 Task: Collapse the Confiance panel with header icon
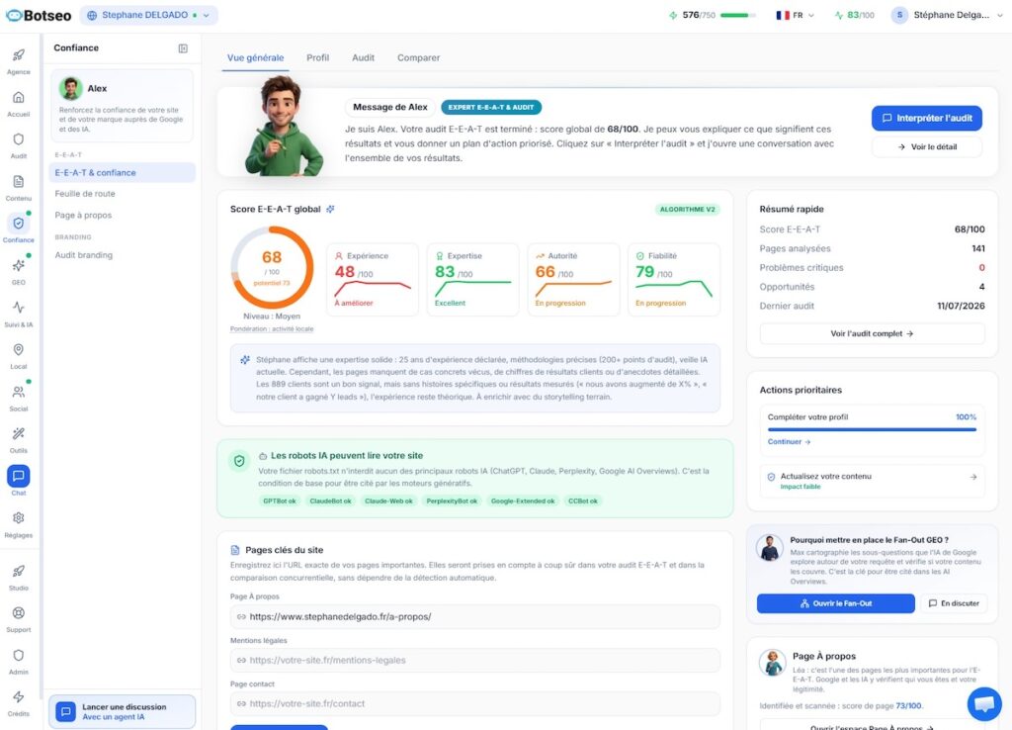[x=183, y=48]
